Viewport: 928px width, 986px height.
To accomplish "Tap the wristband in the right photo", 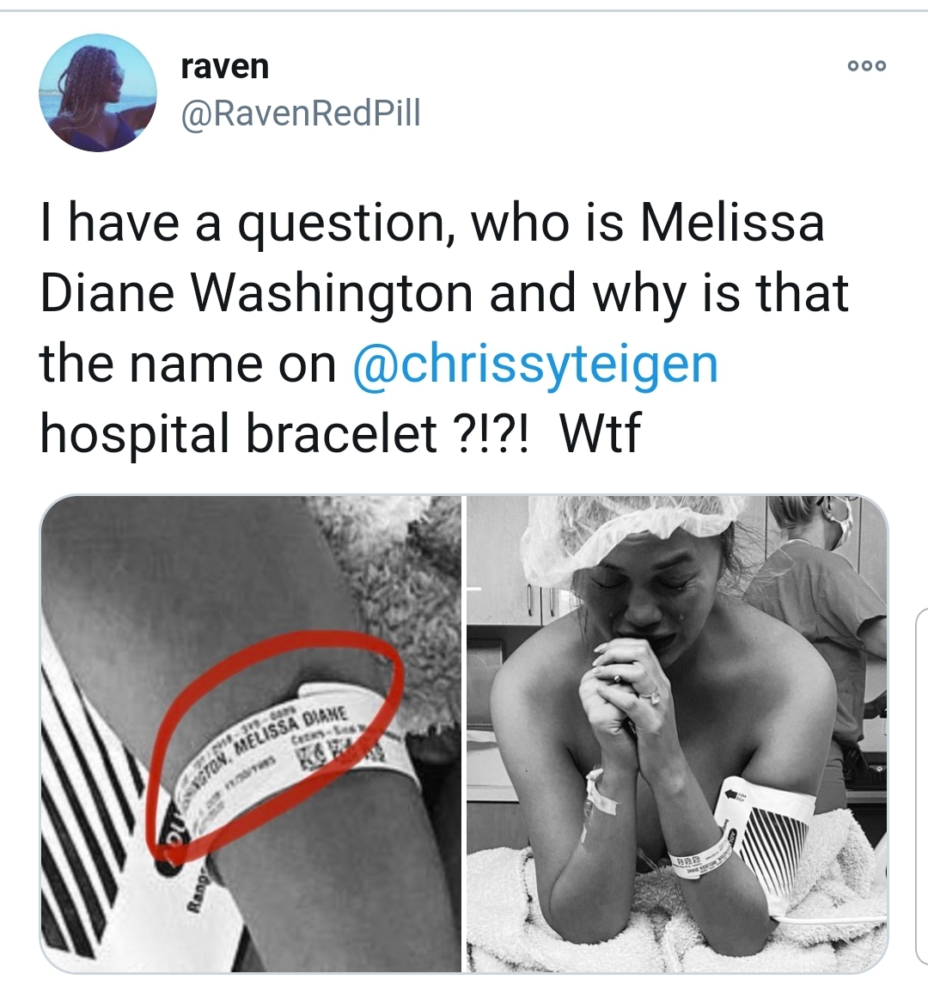I will [699, 858].
